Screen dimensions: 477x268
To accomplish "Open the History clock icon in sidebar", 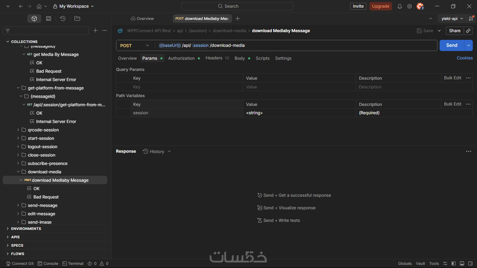I will tap(63, 19).
